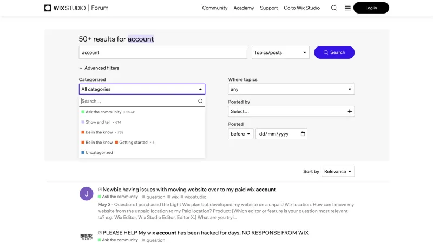Click the dd/mm/yyyy date input
The image size is (433, 243).
tap(281, 133)
